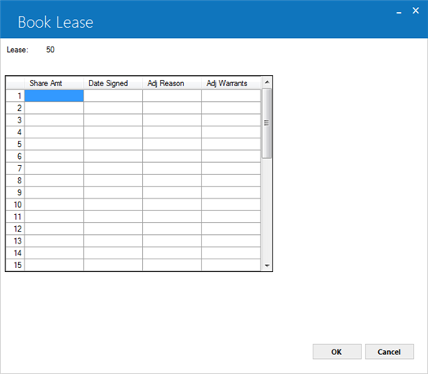This screenshot has height=374, width=428.
Task: Select row 15 header in grid
Action: [x=15, y=265]
